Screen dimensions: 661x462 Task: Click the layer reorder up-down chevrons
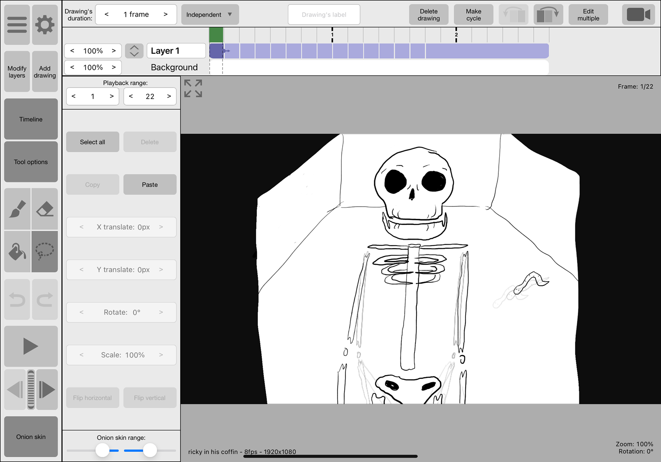[x=134, y=51]
